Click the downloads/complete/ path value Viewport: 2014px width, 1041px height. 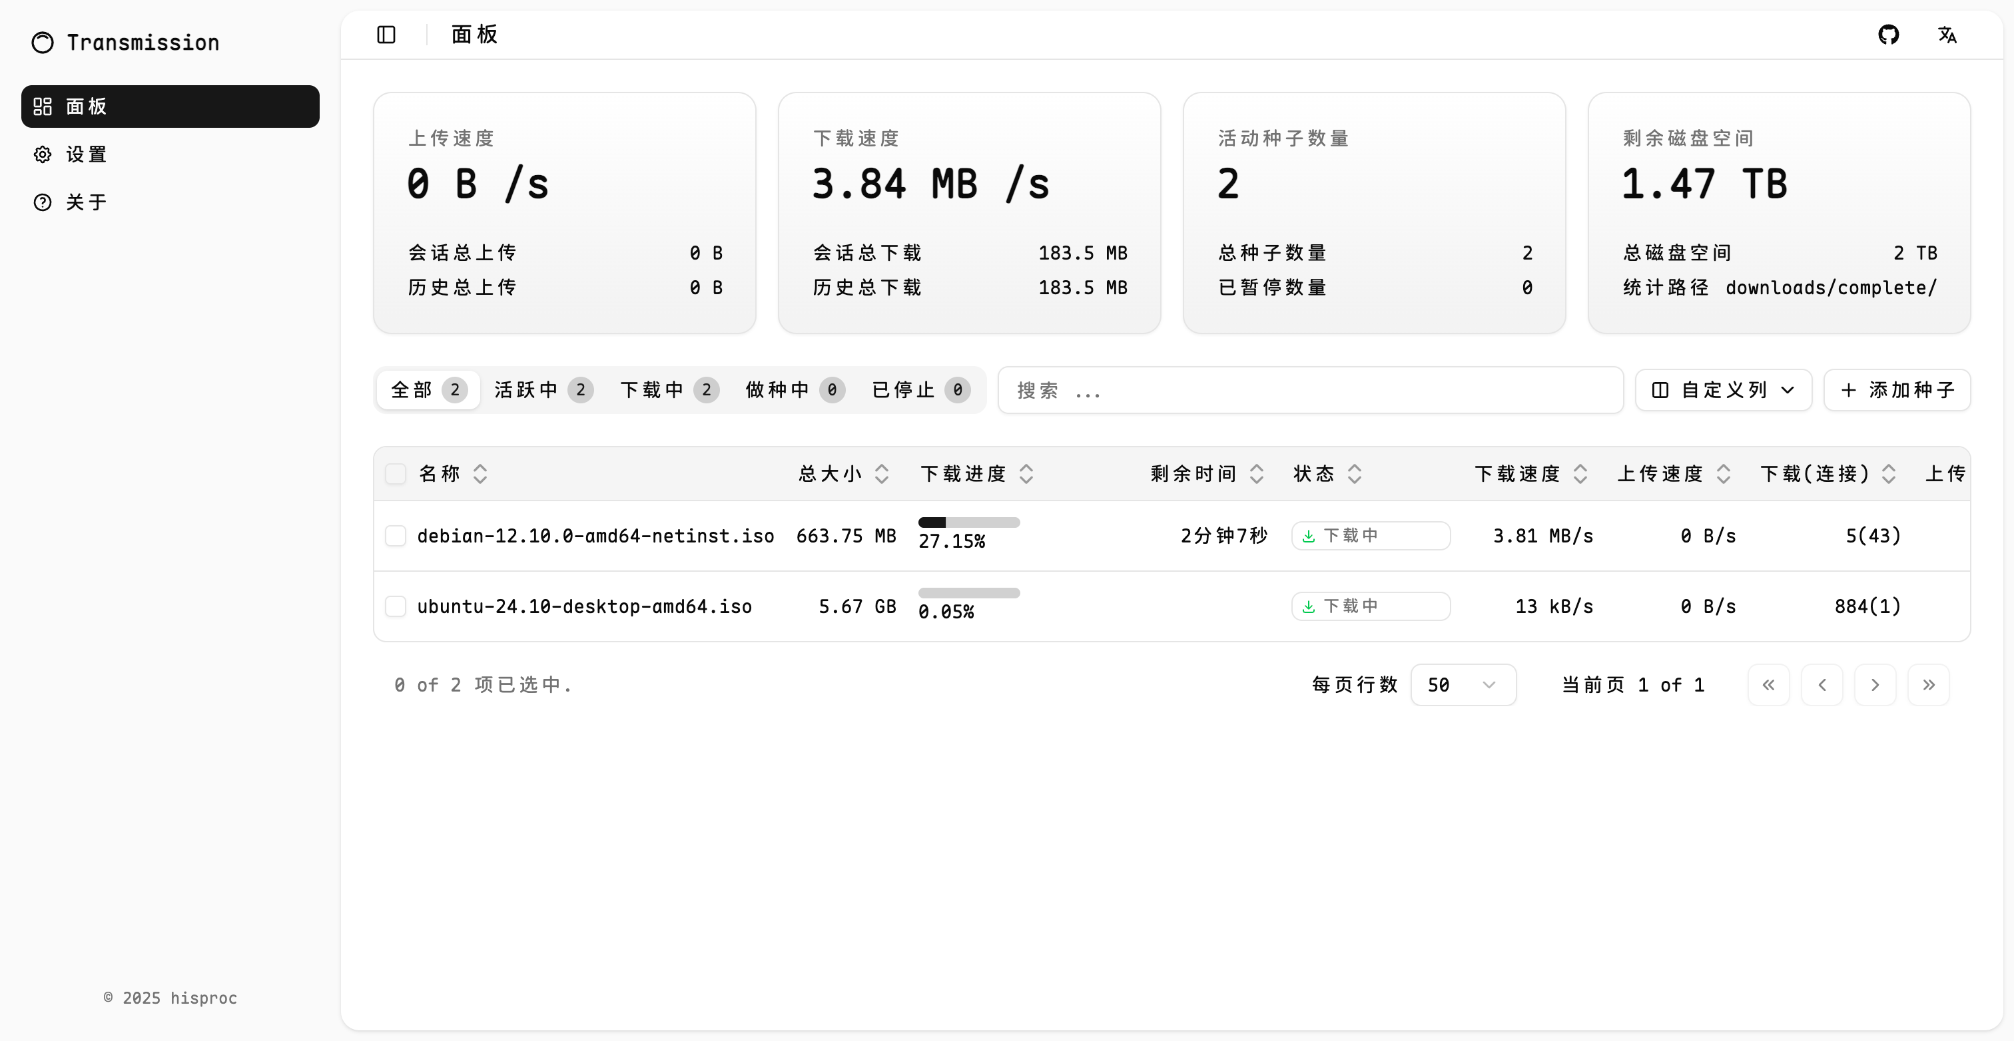pyautogui.click(x=1831, y=288)
